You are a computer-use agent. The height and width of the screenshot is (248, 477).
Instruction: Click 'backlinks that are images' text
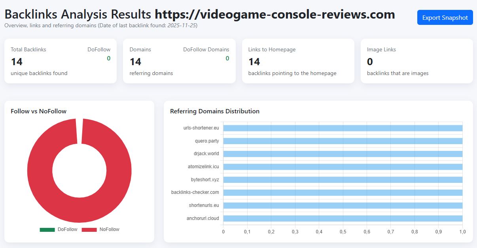click(x=398, y=73)
